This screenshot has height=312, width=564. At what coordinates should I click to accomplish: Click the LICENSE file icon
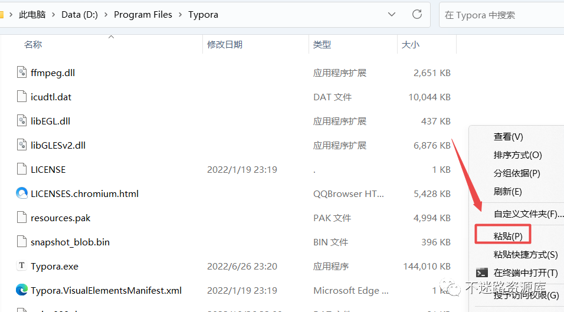coord(22,169)
